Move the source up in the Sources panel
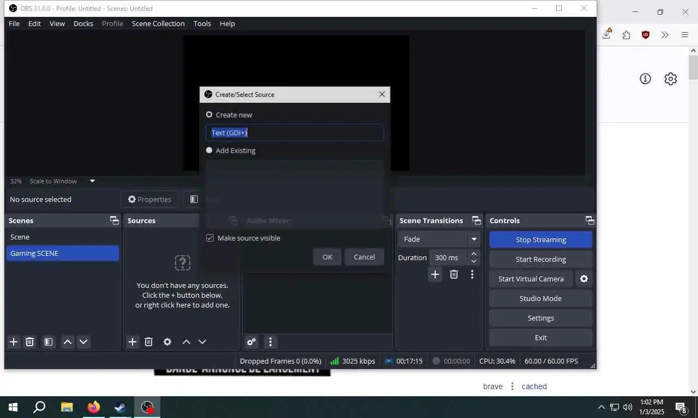Viewport: 698px width, 418px height. tap(186, 342)
